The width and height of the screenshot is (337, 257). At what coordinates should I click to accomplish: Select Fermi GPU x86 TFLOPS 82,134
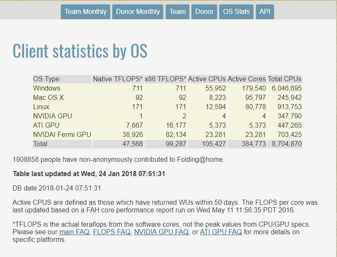point(176,134)
